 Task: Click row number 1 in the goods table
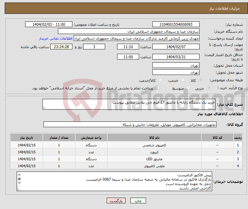click(x=238, y=145)
